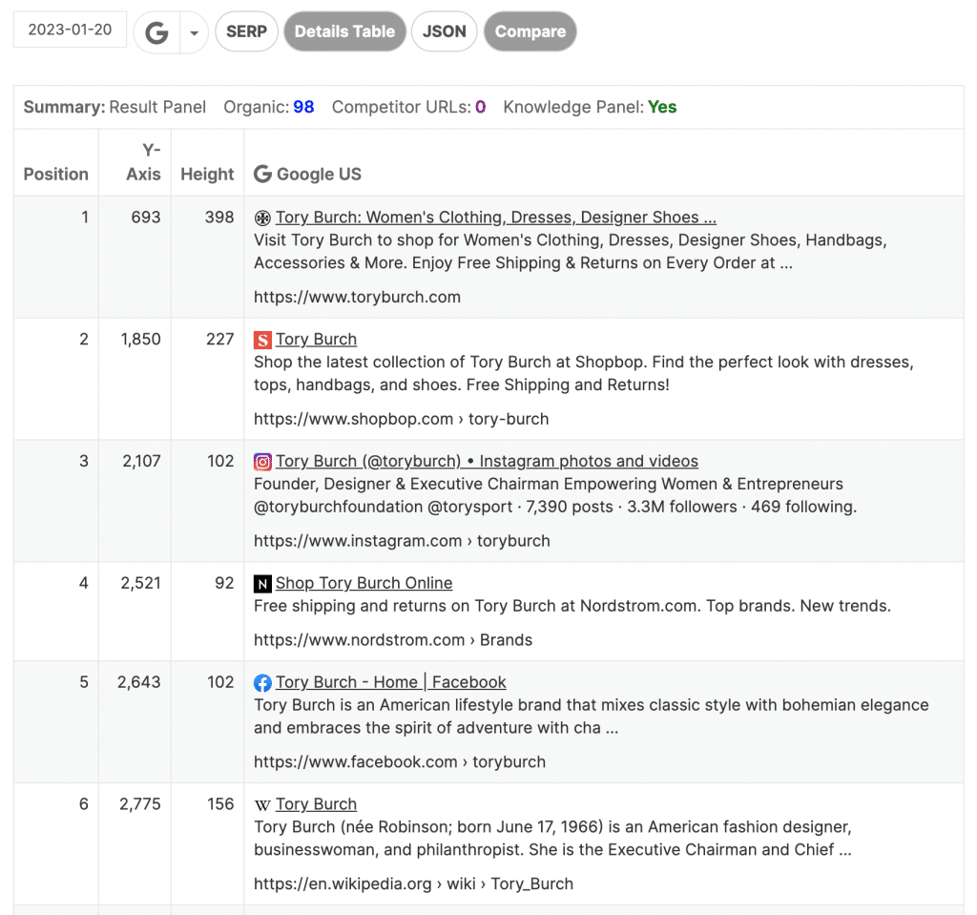
Task: Click URL https://www.toryburch.com
Action: (x=357, y=297)
